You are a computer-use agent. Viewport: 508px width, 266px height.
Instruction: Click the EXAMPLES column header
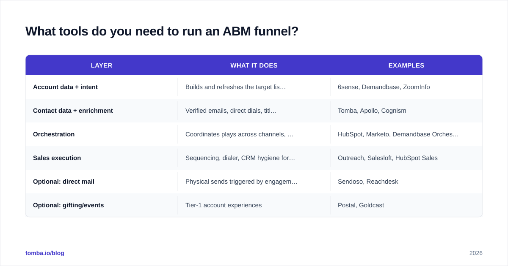pos(406,65)
